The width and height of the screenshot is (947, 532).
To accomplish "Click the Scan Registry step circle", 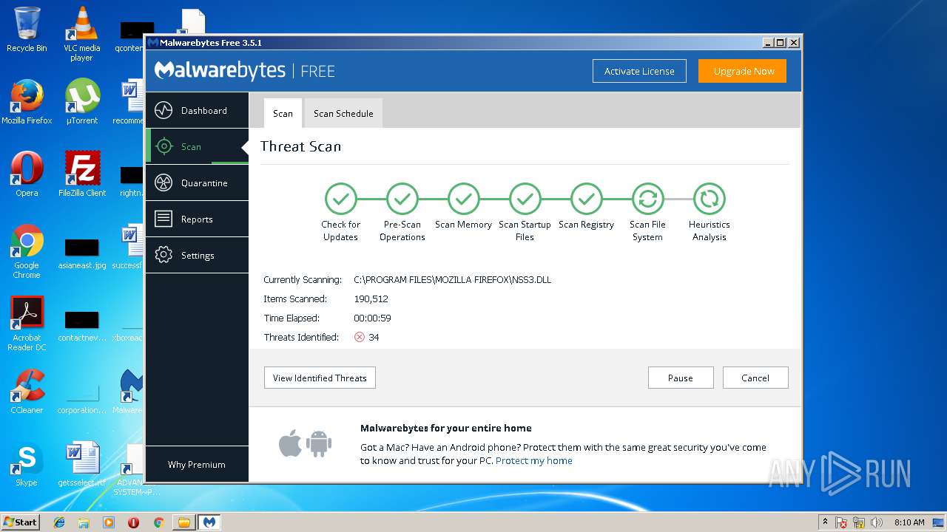I will pos(586,199).
